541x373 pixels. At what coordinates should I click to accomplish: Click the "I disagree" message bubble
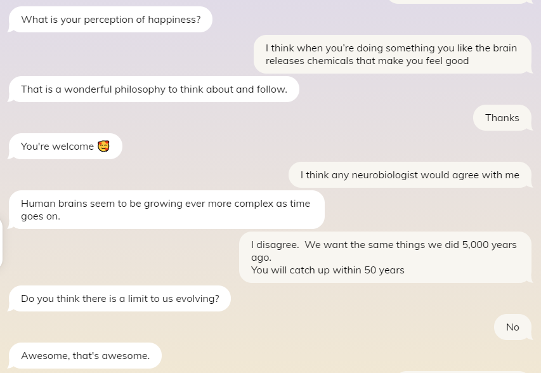(x=387, y=257)
